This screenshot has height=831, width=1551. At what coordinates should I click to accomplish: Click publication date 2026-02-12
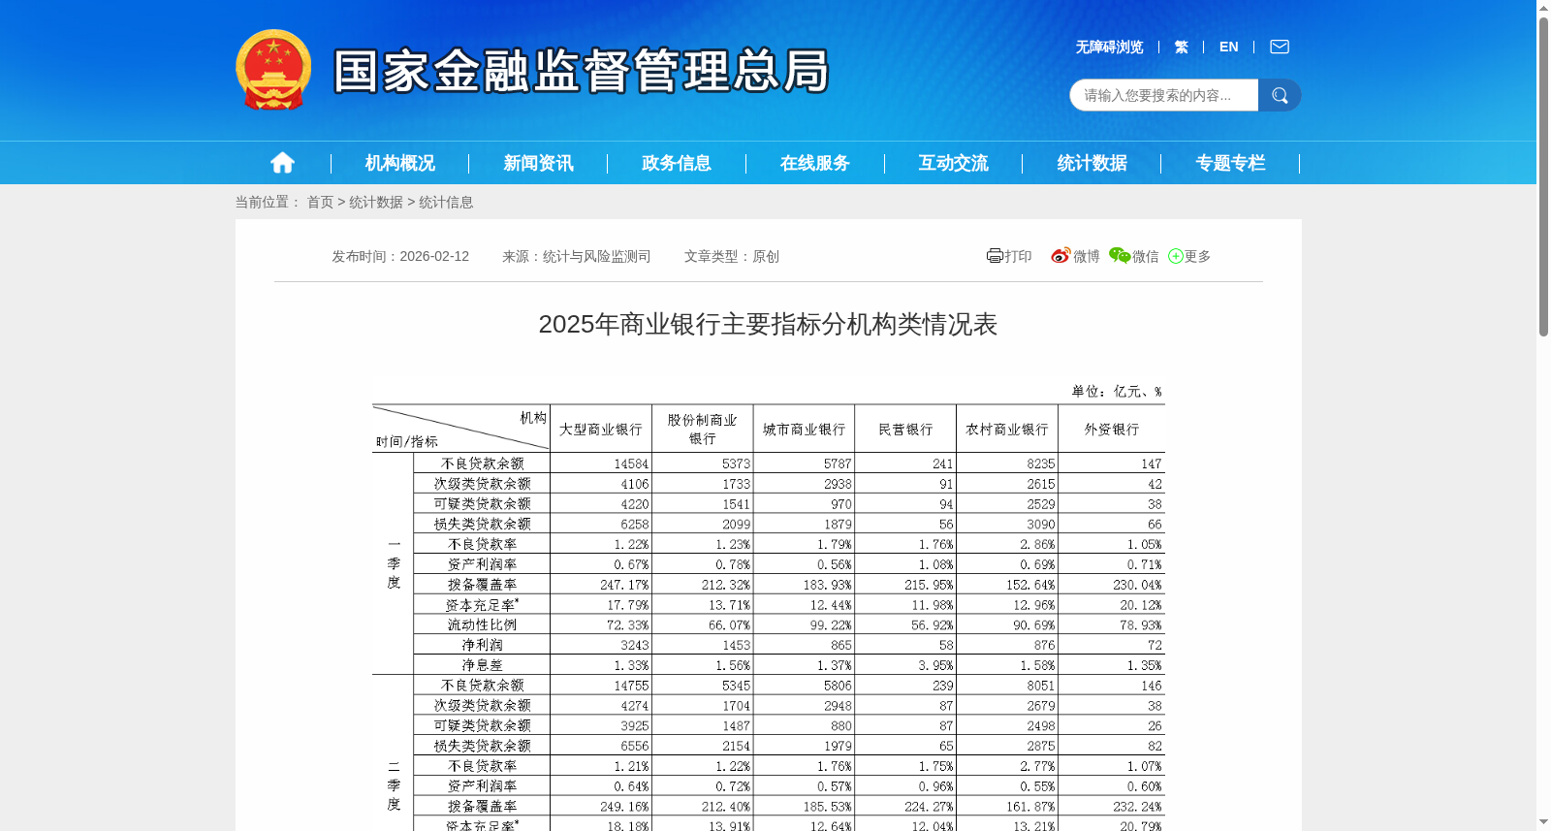click(x=434, y=256)
